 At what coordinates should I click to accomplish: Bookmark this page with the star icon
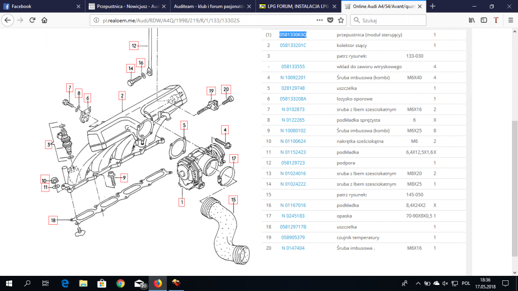[x=341, y=20]
